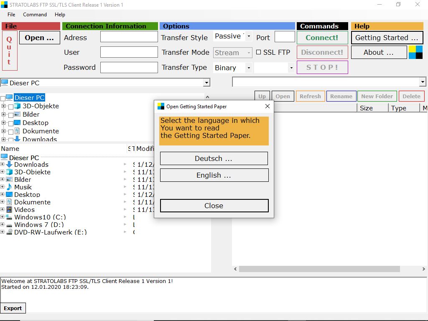The width and height of the screenshot is (428, 321).
Task: Click the Downloads arrow icon in the Name list
Action: 9,164
